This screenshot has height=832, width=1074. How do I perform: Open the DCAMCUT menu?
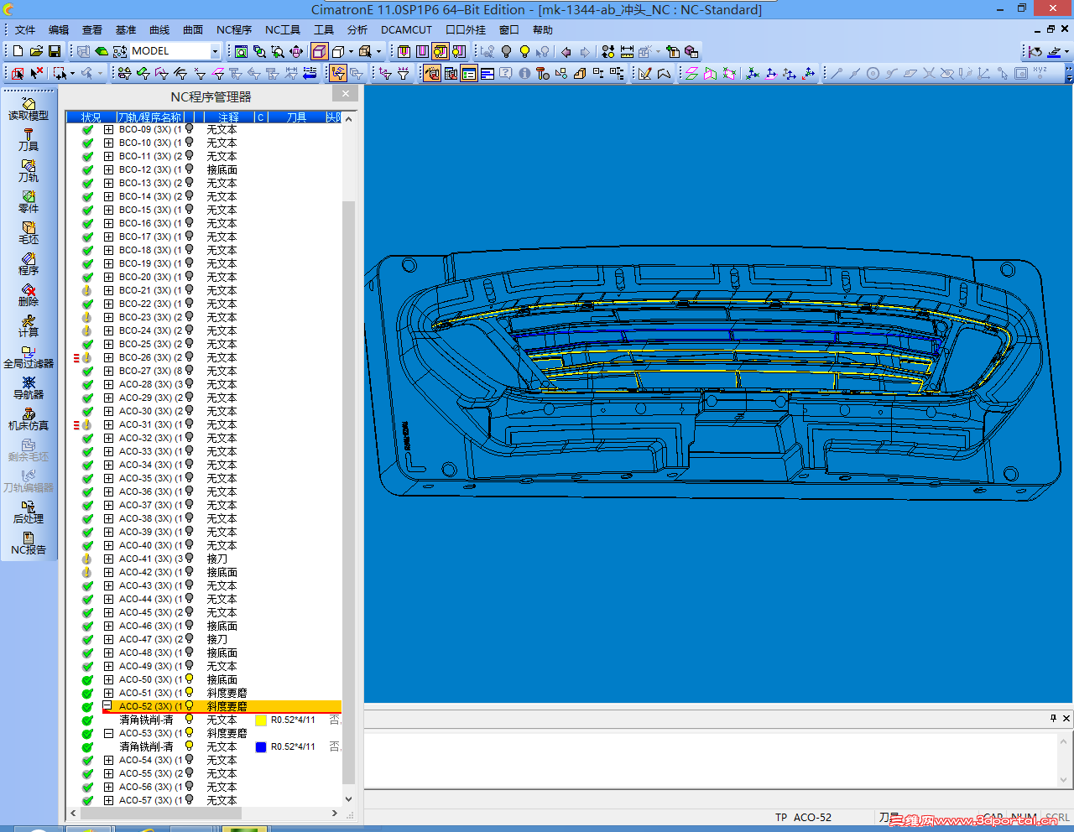407,30
